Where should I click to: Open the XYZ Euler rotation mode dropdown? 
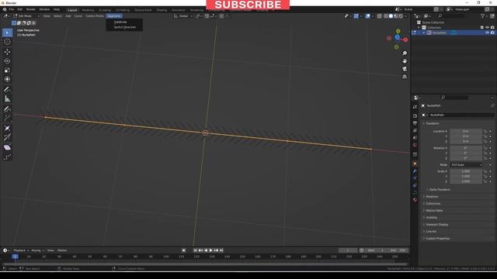click(x=466, y=165)
